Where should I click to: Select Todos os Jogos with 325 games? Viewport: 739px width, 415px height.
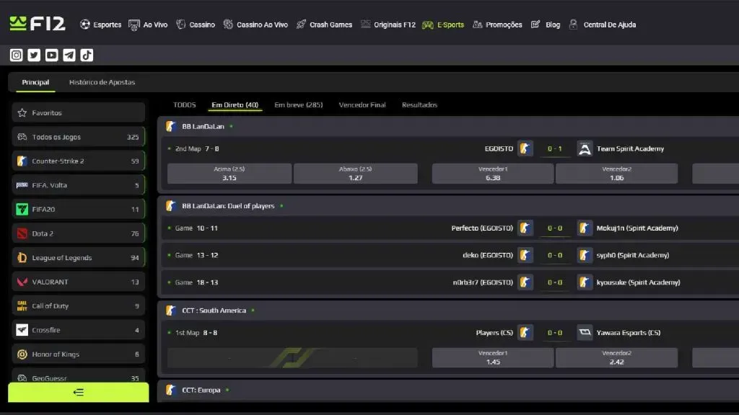tap(78, 136)
